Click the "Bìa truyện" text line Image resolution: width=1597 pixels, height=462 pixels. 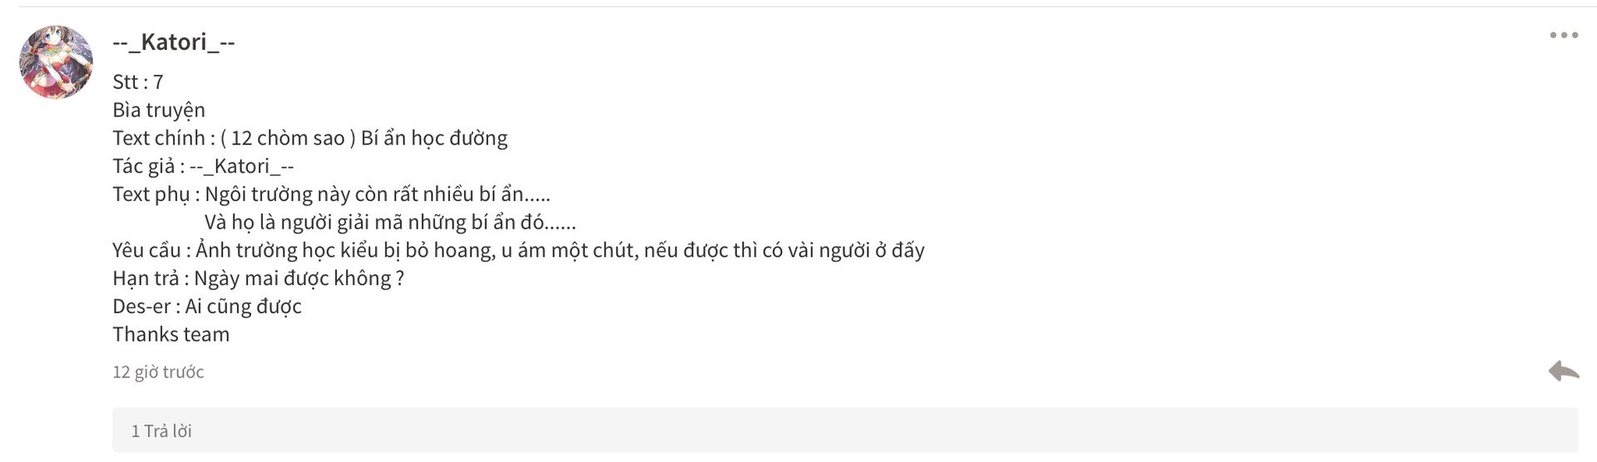159,111
